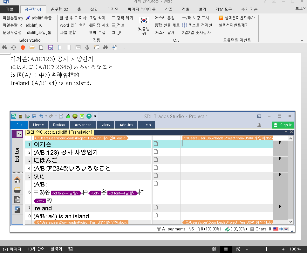Collapse the Word ribbon with the chevron

click(302, 40)
